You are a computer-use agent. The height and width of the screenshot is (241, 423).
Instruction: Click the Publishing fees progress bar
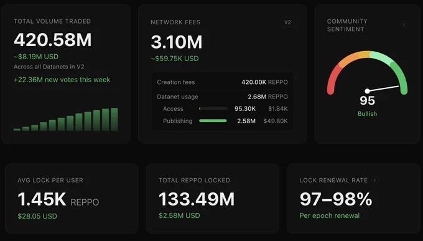tap(213, 121)
